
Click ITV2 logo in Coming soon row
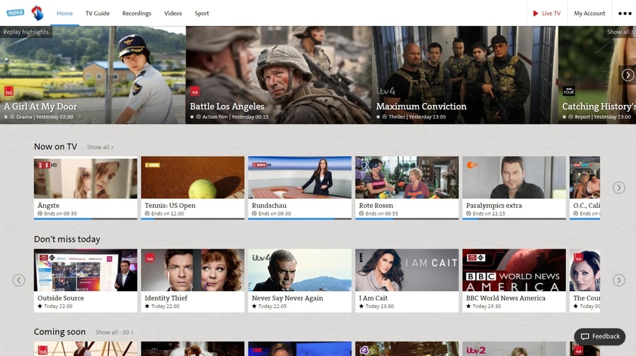pos(475,350)
